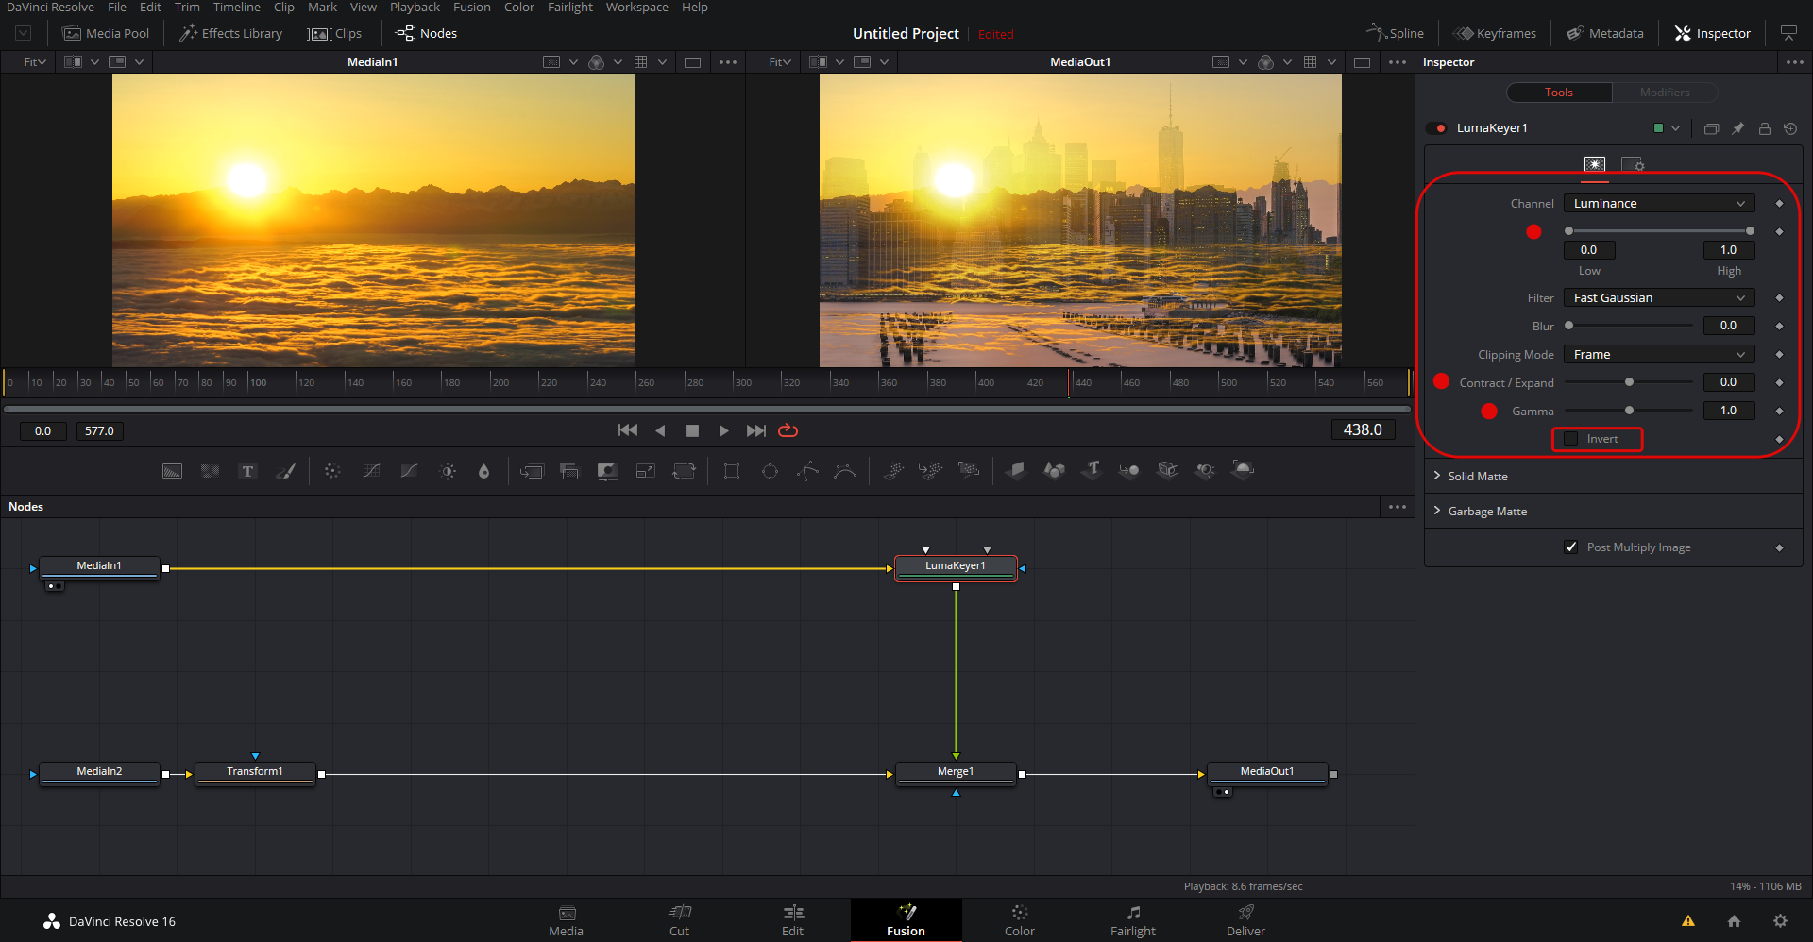Add a pRender particle node
1813x942 pixels.
(969, 470)
